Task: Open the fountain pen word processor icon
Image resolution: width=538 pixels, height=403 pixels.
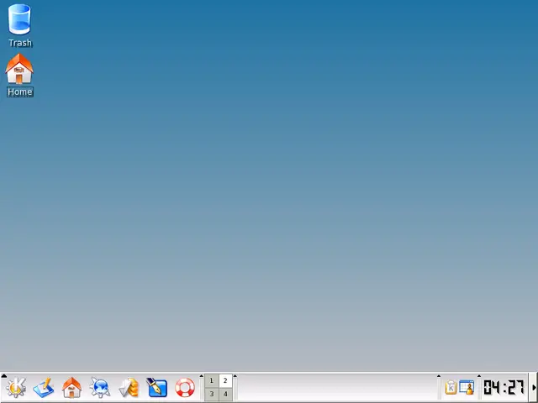Action: 157,388
